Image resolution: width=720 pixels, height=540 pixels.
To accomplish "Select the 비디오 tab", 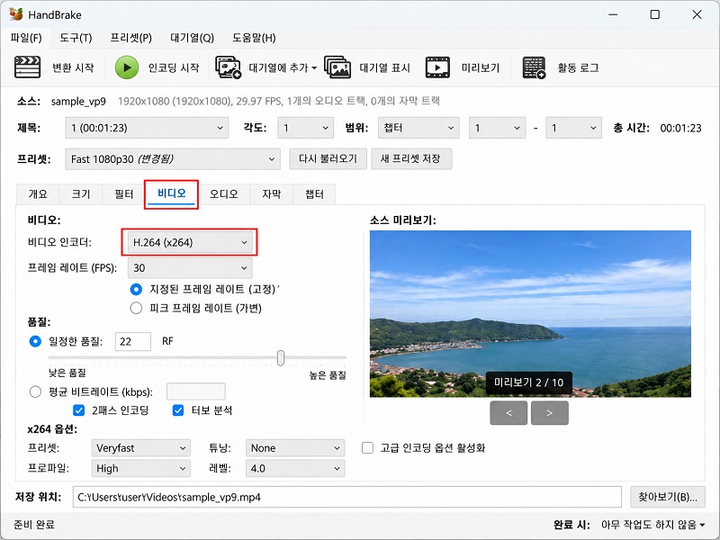I will pos(171,193).
